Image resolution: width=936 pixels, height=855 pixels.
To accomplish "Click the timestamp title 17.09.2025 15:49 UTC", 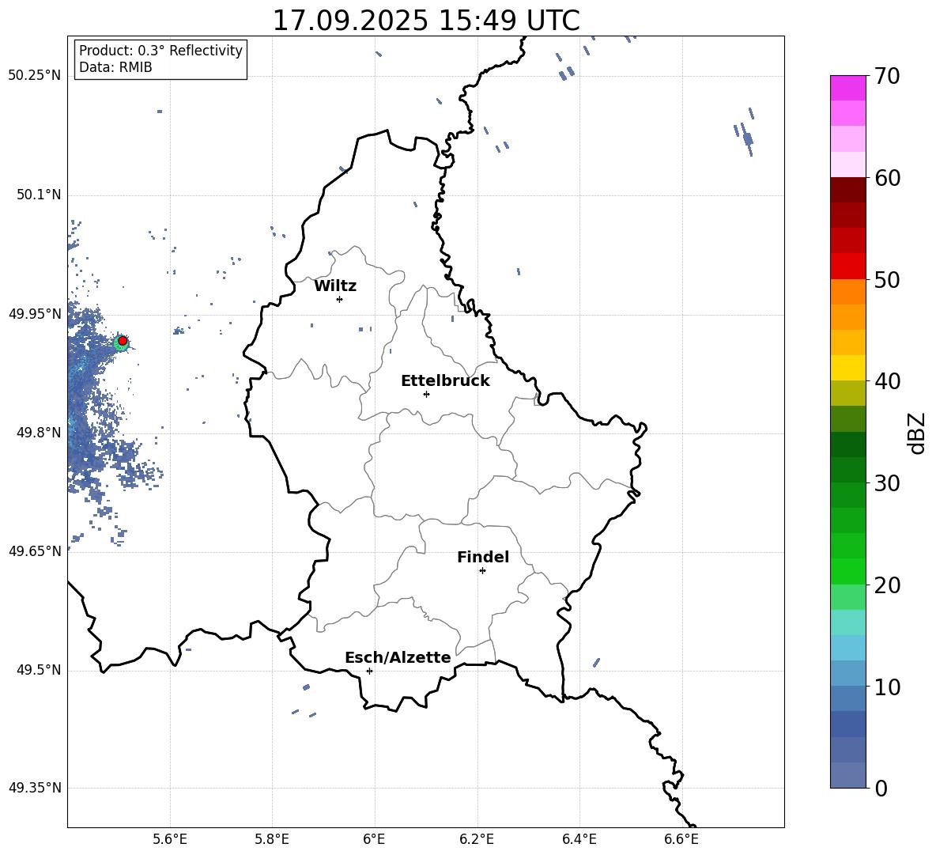I will (x=426, y=21).
